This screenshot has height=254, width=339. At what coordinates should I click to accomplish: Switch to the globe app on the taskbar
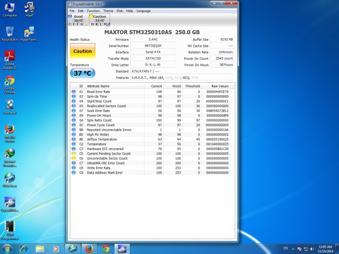click(73, 249)
